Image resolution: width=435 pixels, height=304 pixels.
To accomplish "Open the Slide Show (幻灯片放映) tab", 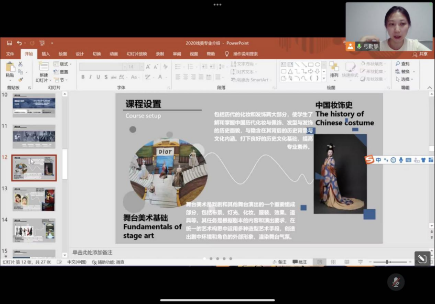I will (137, 53).
